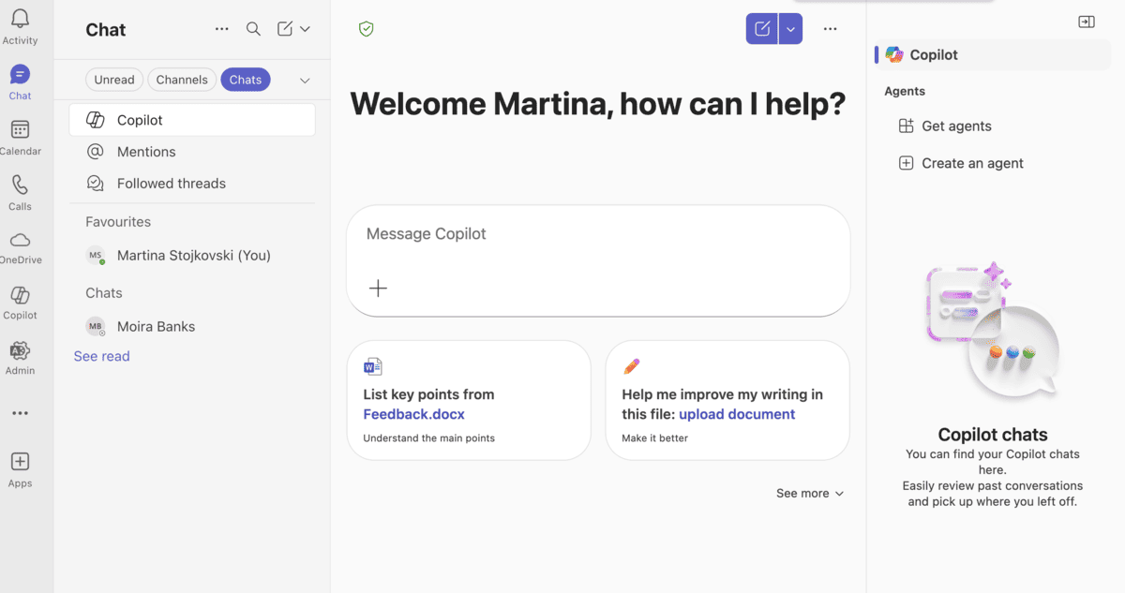Click the See read link

pyautogui.click(x=101, y=356)
